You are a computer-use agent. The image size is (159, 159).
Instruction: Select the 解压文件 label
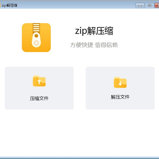[120, 97]
